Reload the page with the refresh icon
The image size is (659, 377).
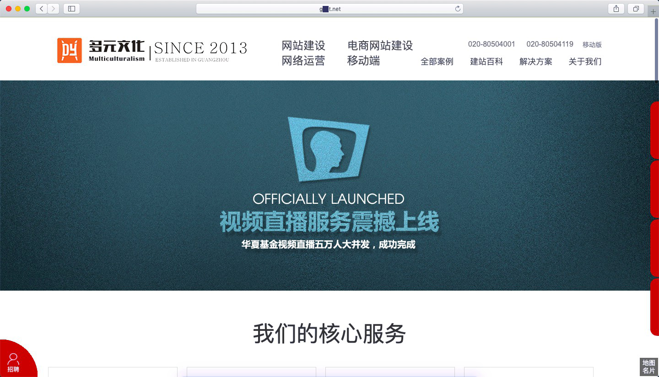click(x=457, y=9)
